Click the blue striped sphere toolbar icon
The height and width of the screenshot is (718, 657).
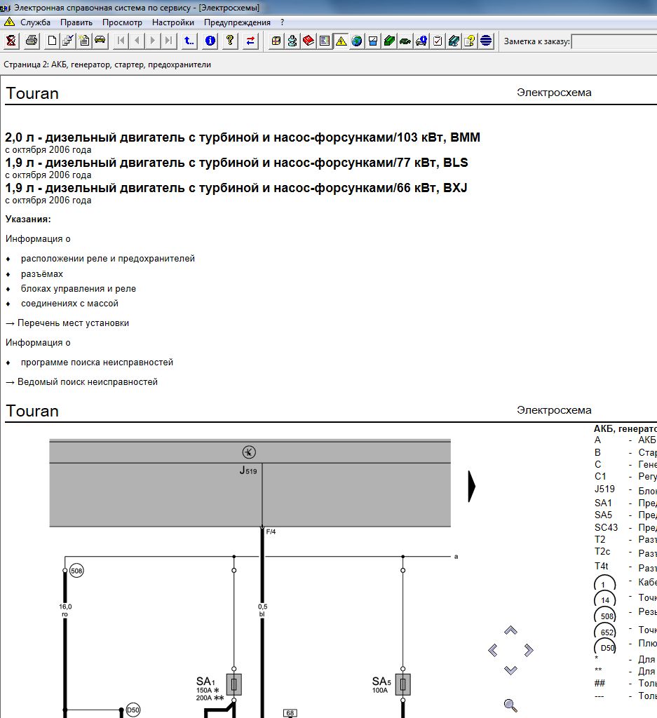coord(486,41)
